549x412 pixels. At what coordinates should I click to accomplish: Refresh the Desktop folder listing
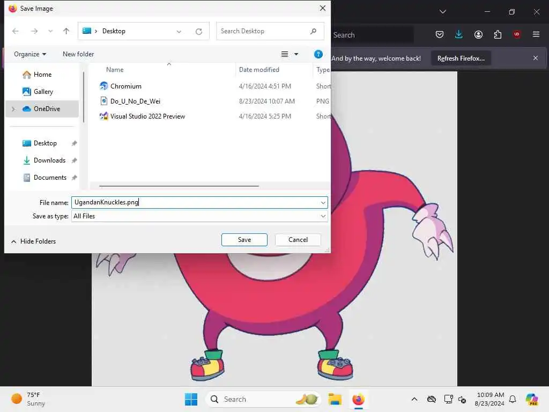199,32
